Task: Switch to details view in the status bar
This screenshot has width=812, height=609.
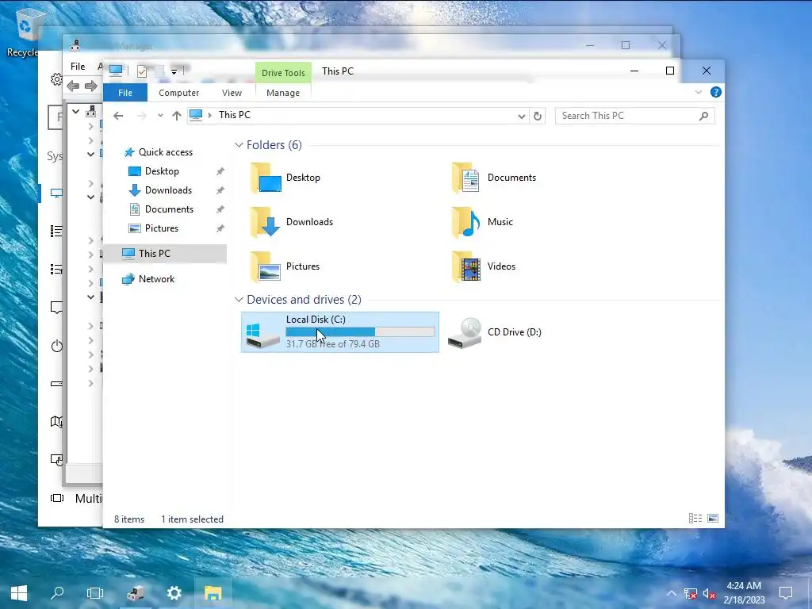Action: pos(695,519)
